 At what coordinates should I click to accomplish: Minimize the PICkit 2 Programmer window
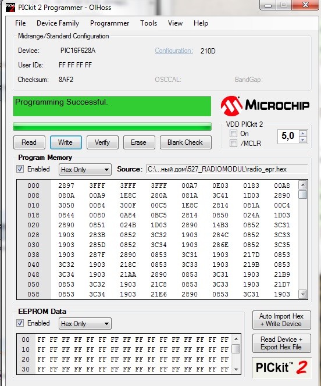click(x=268, y=5)
